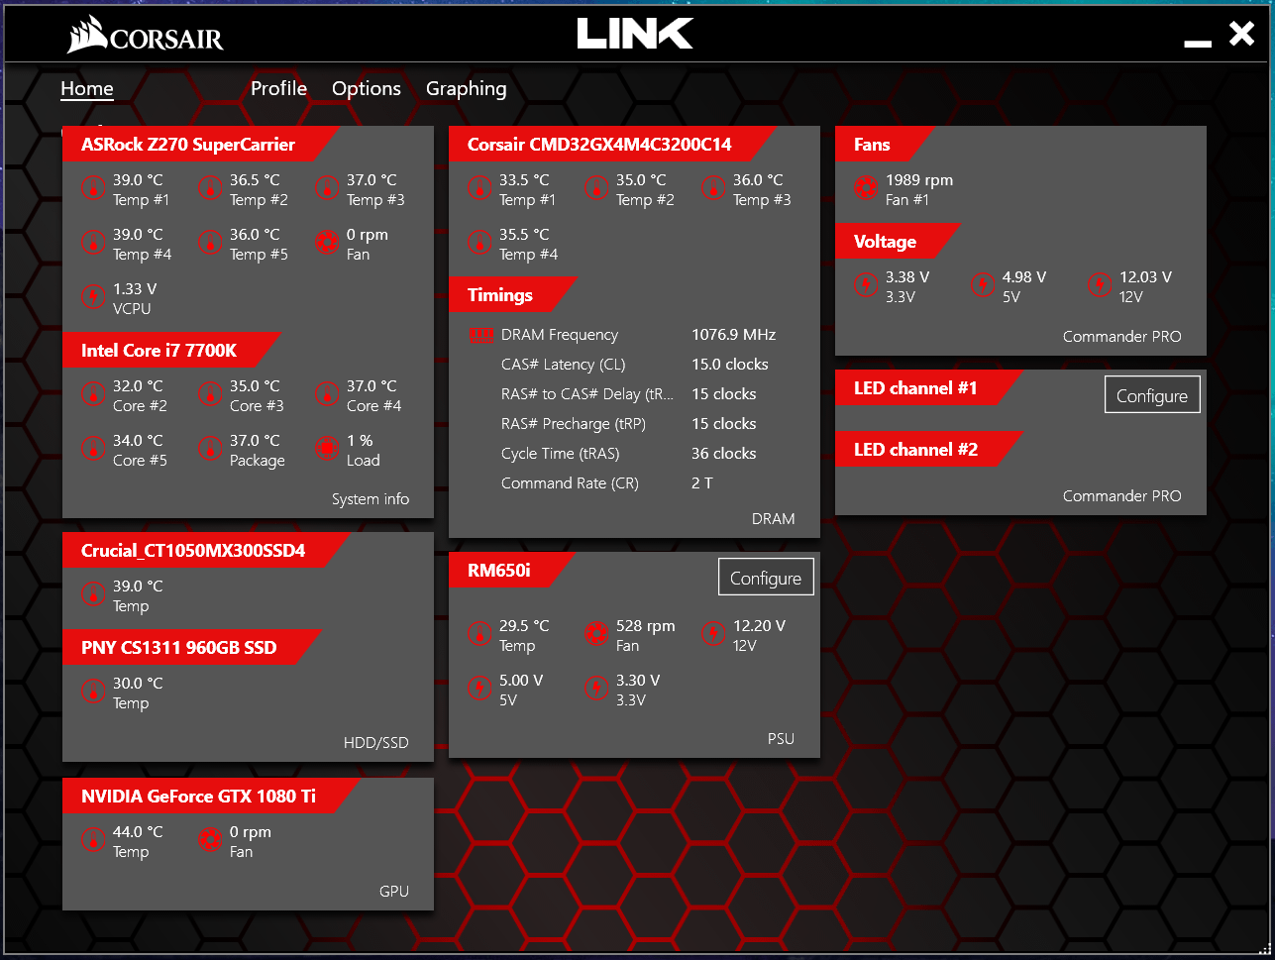Click the Commander PRO 12.03 V icon
The height and width of the screenshot is (960, 1275).
[x=1100, y=285]
